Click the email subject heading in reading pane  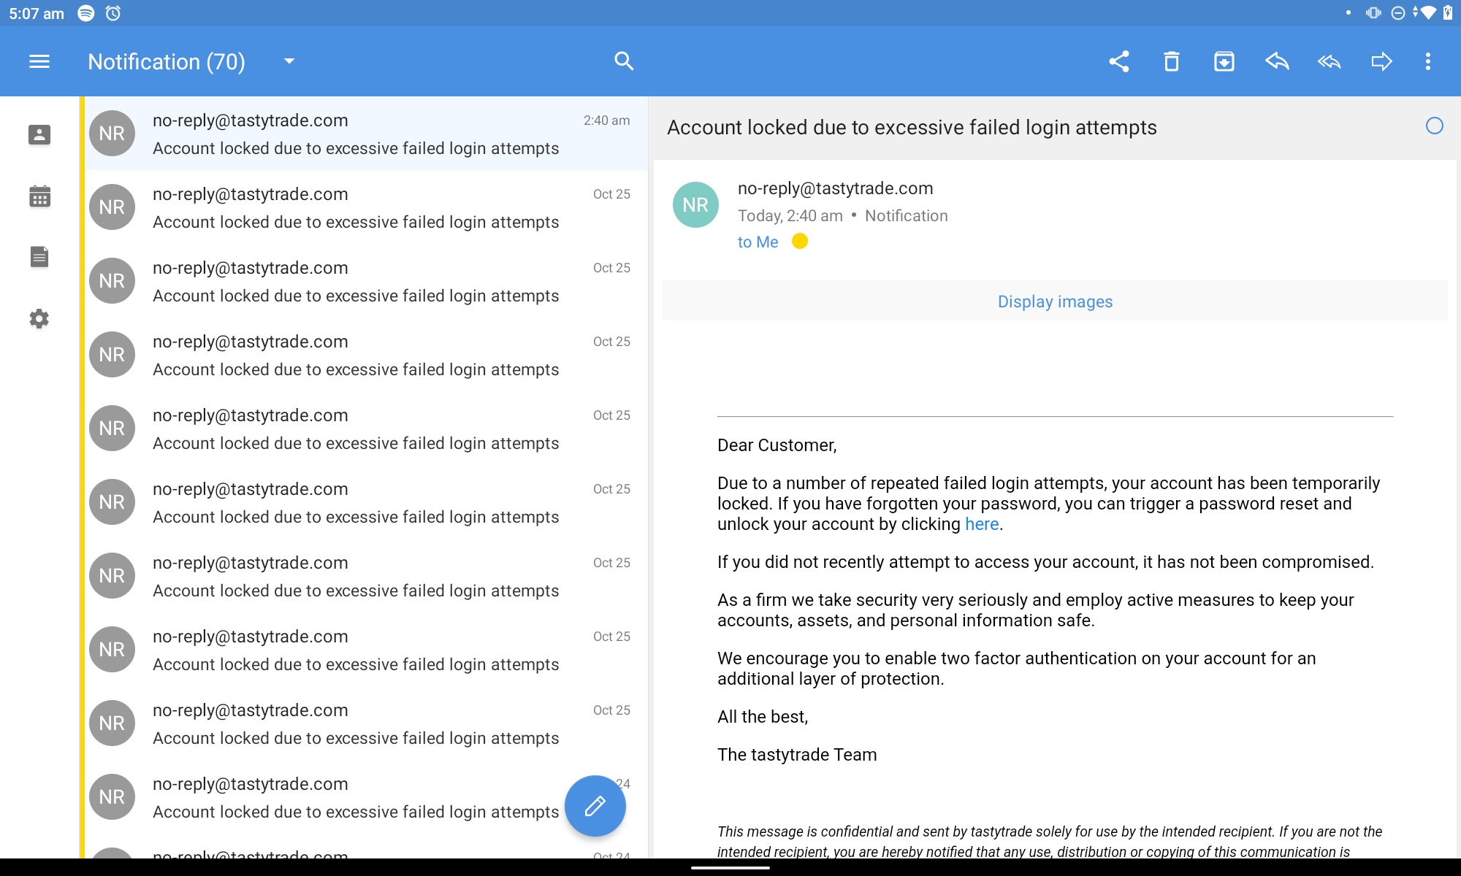(x=912, y=127)
